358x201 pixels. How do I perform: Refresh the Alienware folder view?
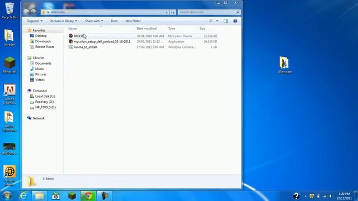click(x=173, y=12)
